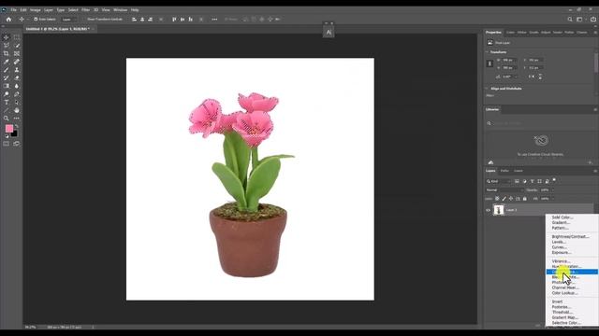Select the Frame tool
The height and width of the screenshot is (336, 599).
tap(17, 54)
